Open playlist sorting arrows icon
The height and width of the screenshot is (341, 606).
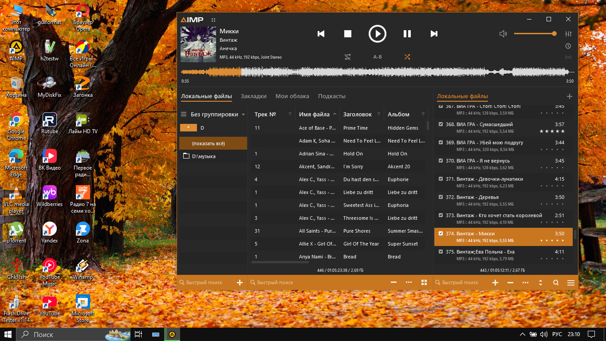(x=540, y=282)
